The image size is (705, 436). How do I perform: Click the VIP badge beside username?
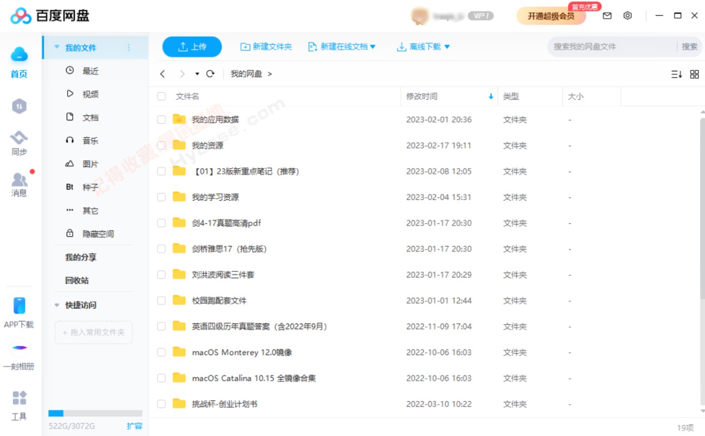click(480, 16)
